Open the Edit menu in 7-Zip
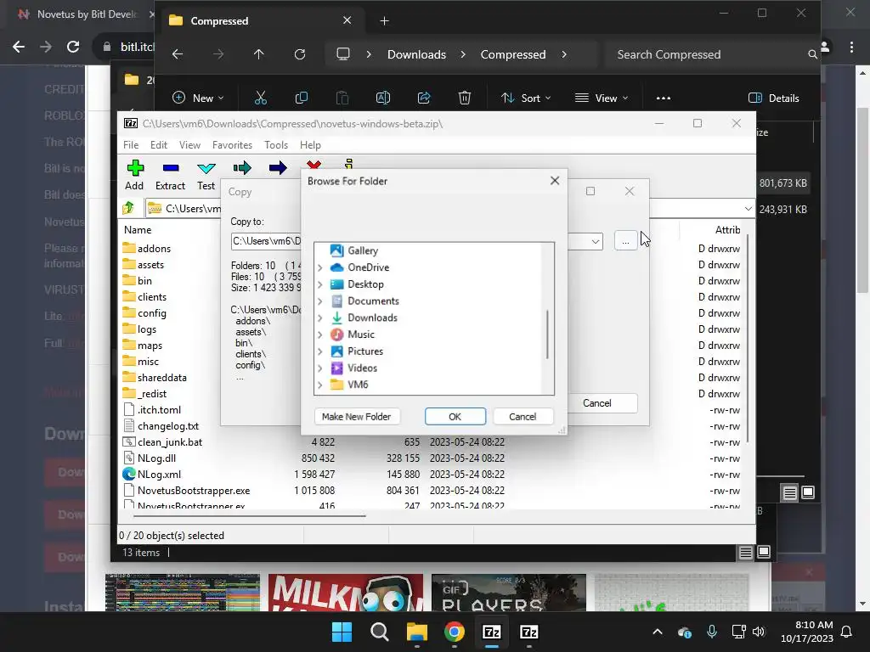This screenshot has width=870, height=652. click(x=159, y=144)
